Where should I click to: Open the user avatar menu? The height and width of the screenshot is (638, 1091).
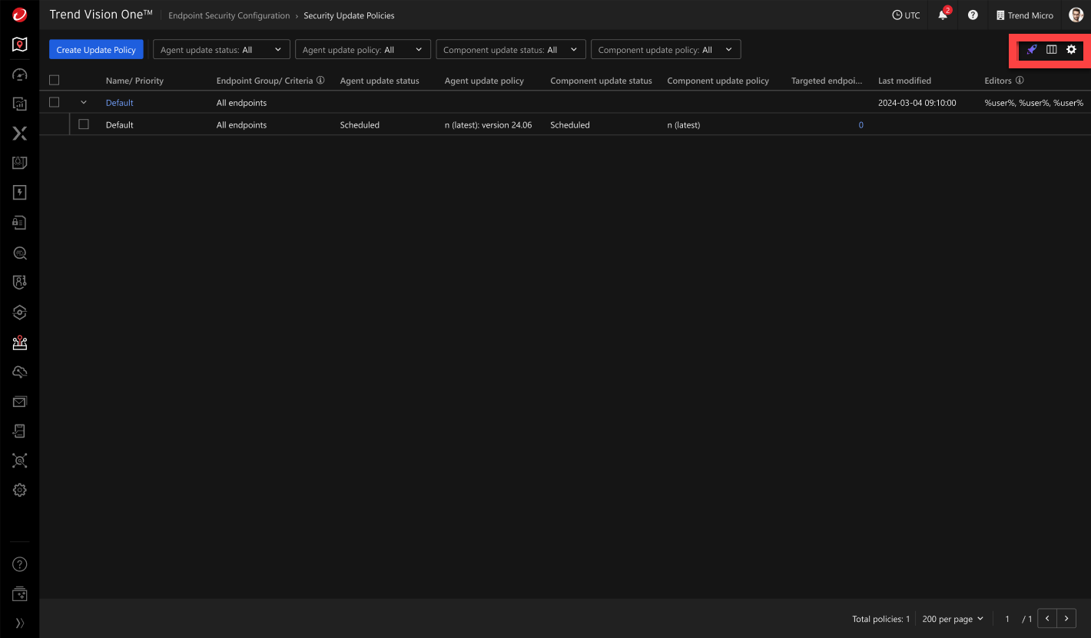click(1076, 15)
